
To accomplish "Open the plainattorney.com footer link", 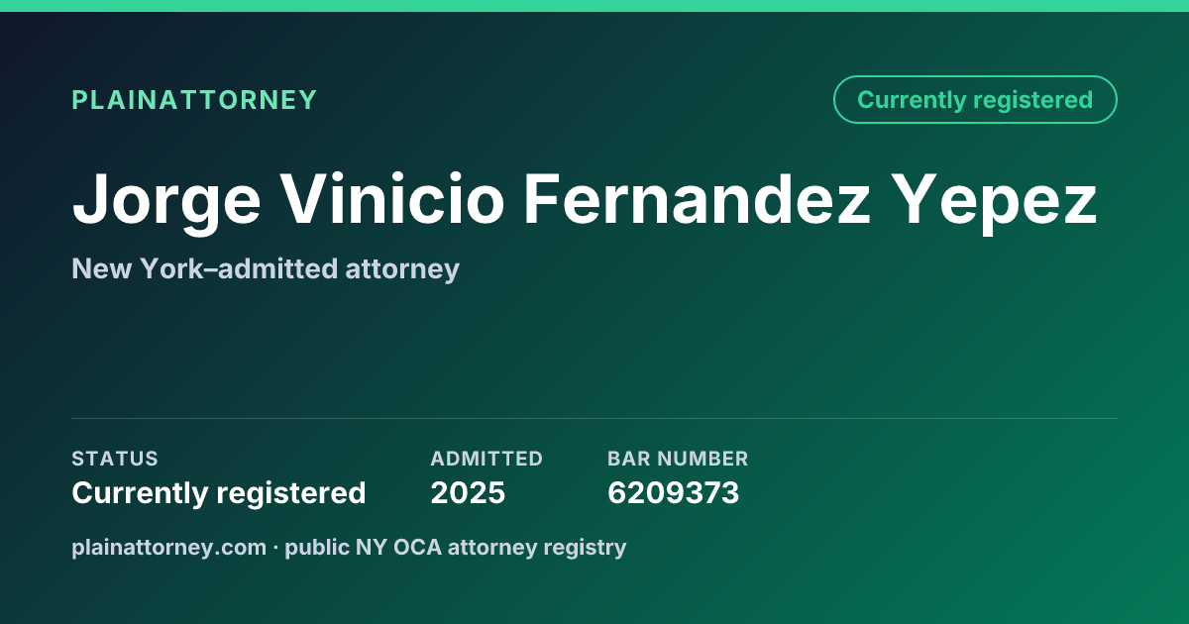I will point(169,547).
